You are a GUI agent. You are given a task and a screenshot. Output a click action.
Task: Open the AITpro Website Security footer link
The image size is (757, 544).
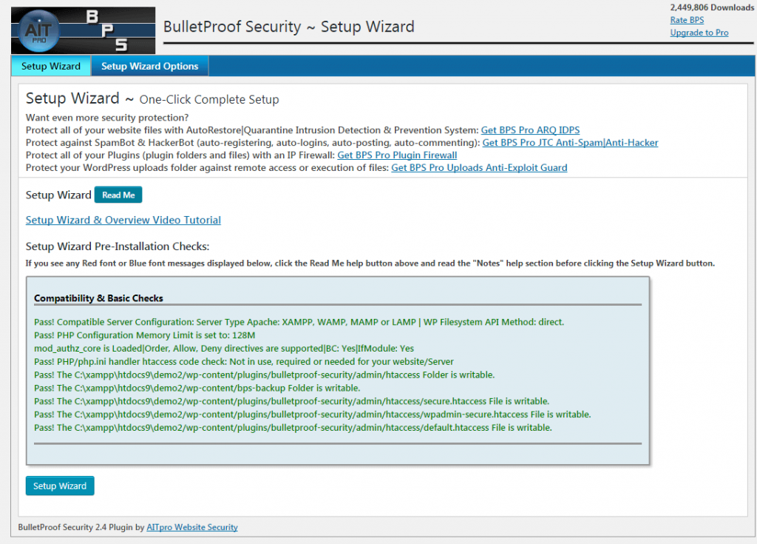click(x=192, y=528)
